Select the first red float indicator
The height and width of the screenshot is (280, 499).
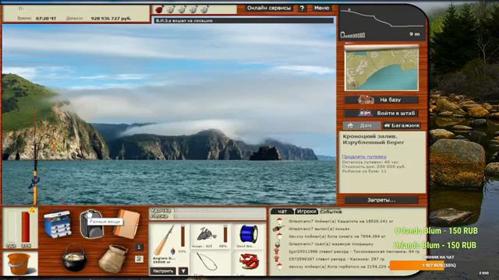[159, 9]
